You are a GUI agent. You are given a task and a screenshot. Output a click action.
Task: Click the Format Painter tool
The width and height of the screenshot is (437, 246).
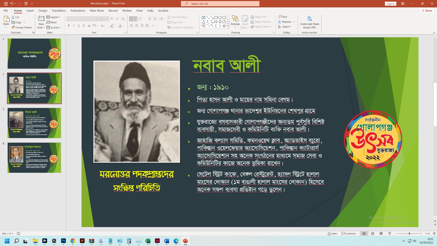pyautogui.click(x=22, y=28)
